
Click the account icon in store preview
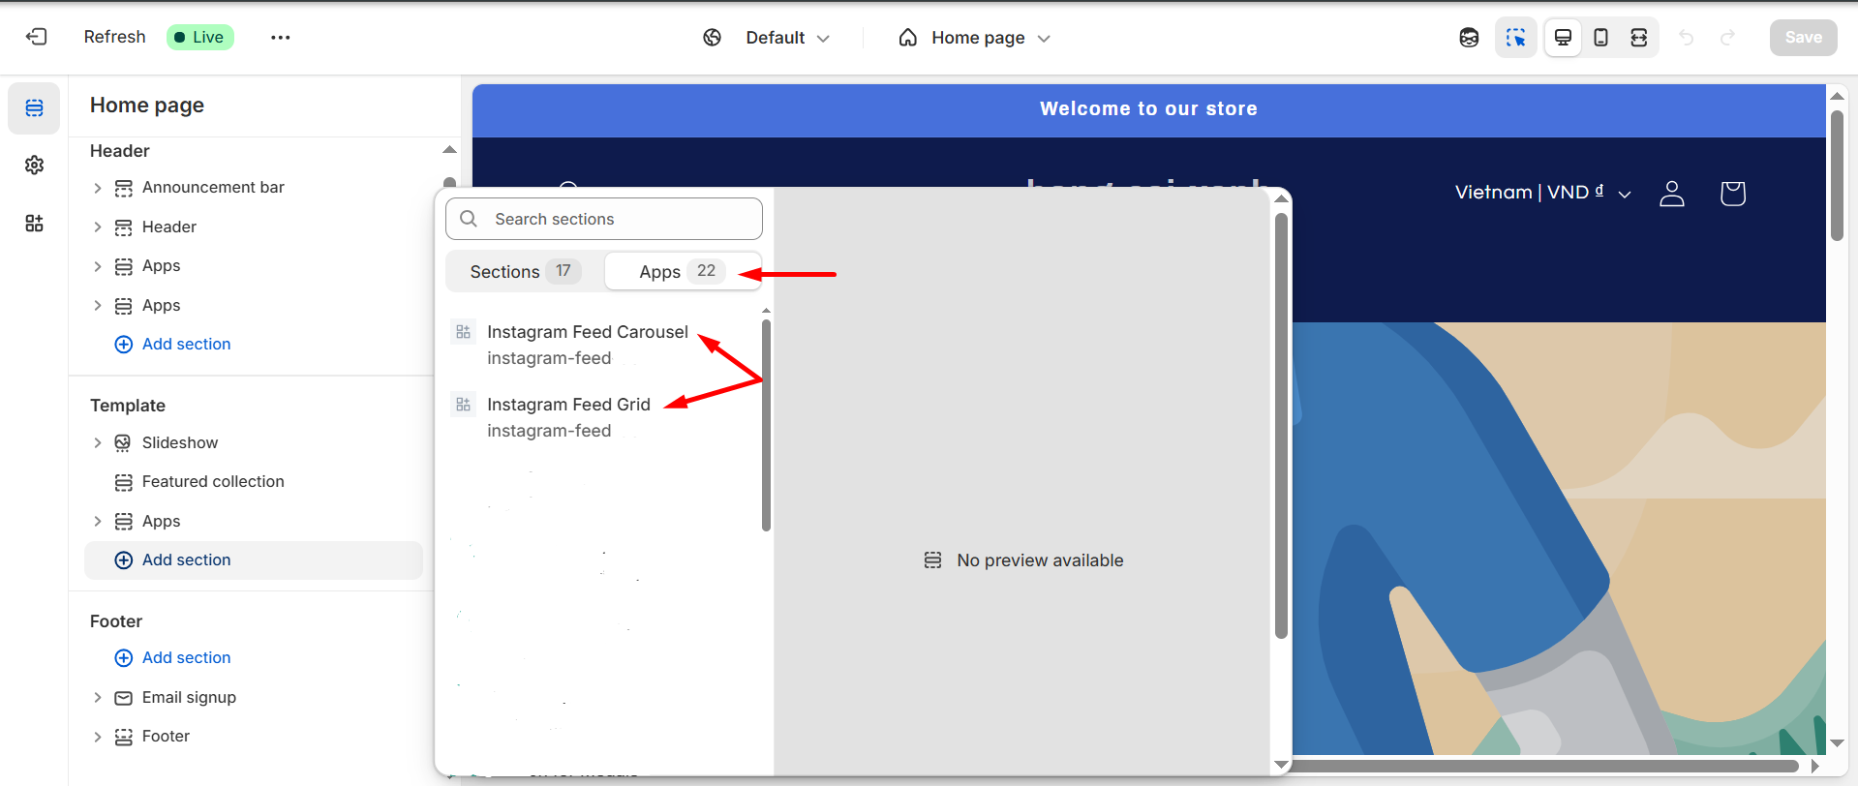(x=1672, y=194)
